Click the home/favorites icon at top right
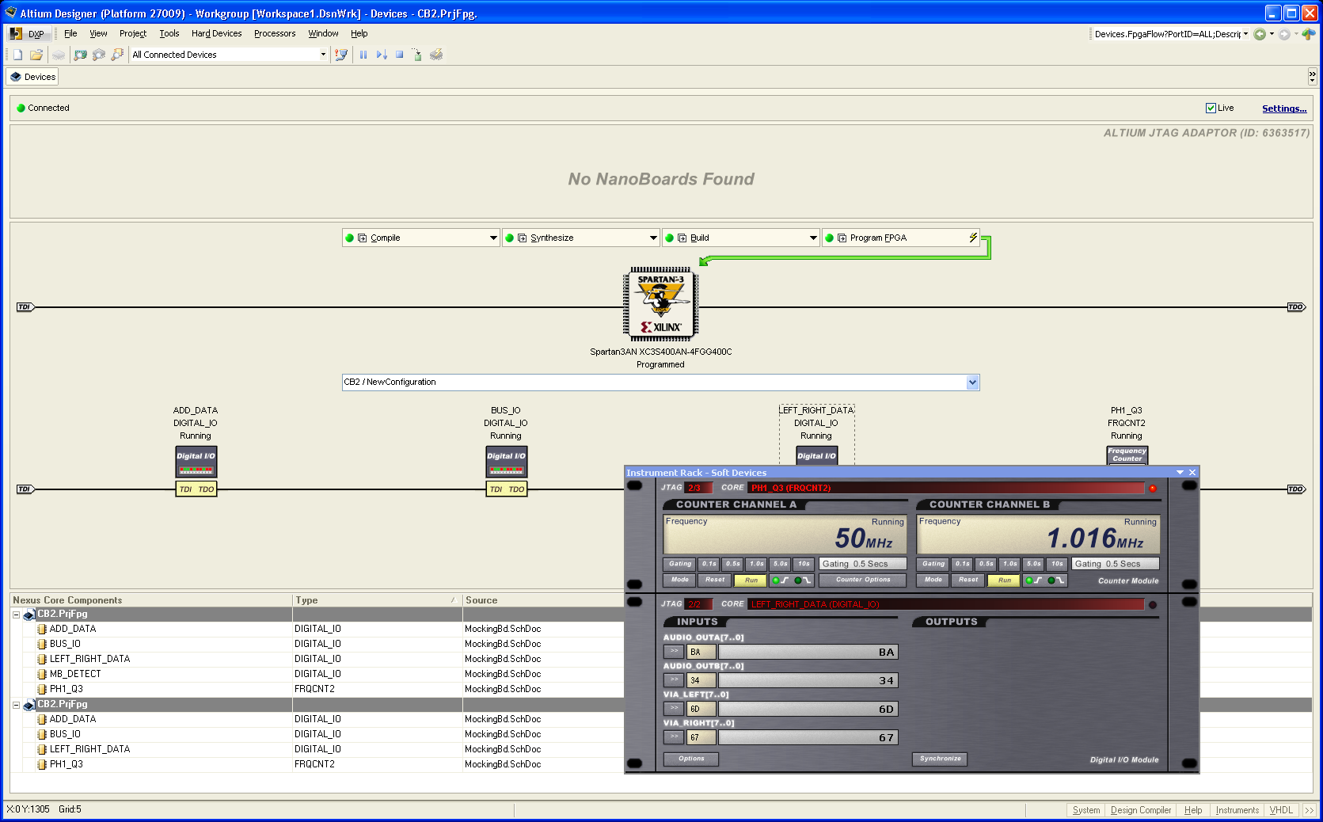Screen dimensions: 1323x822 (x=1309, y=34)
